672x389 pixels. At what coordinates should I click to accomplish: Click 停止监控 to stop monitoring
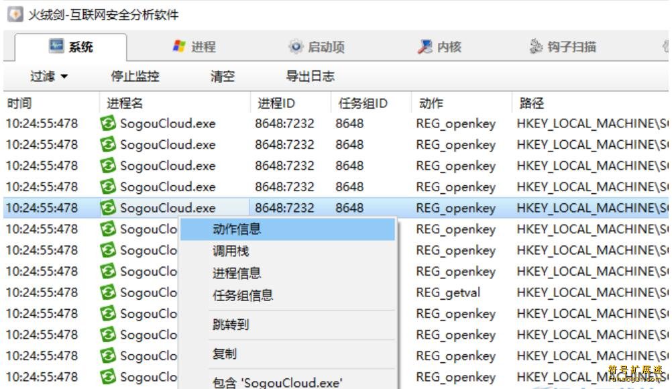click(135, 76)
